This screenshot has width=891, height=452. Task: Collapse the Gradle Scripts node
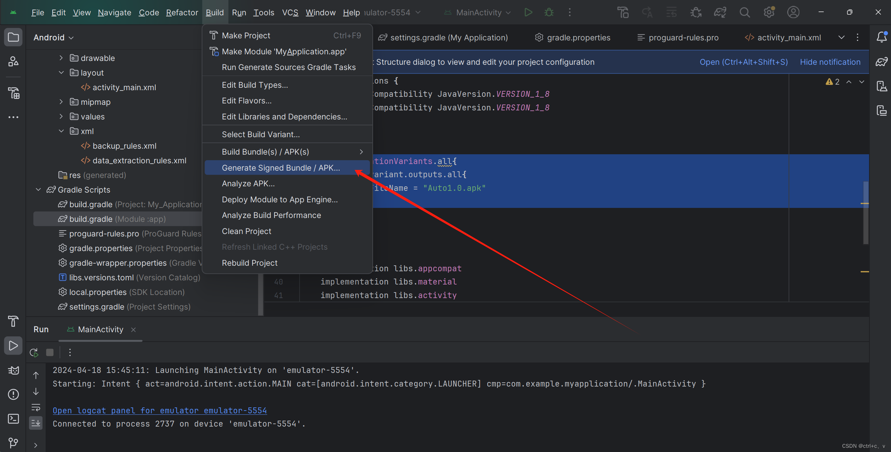click(x=38, y=189)
